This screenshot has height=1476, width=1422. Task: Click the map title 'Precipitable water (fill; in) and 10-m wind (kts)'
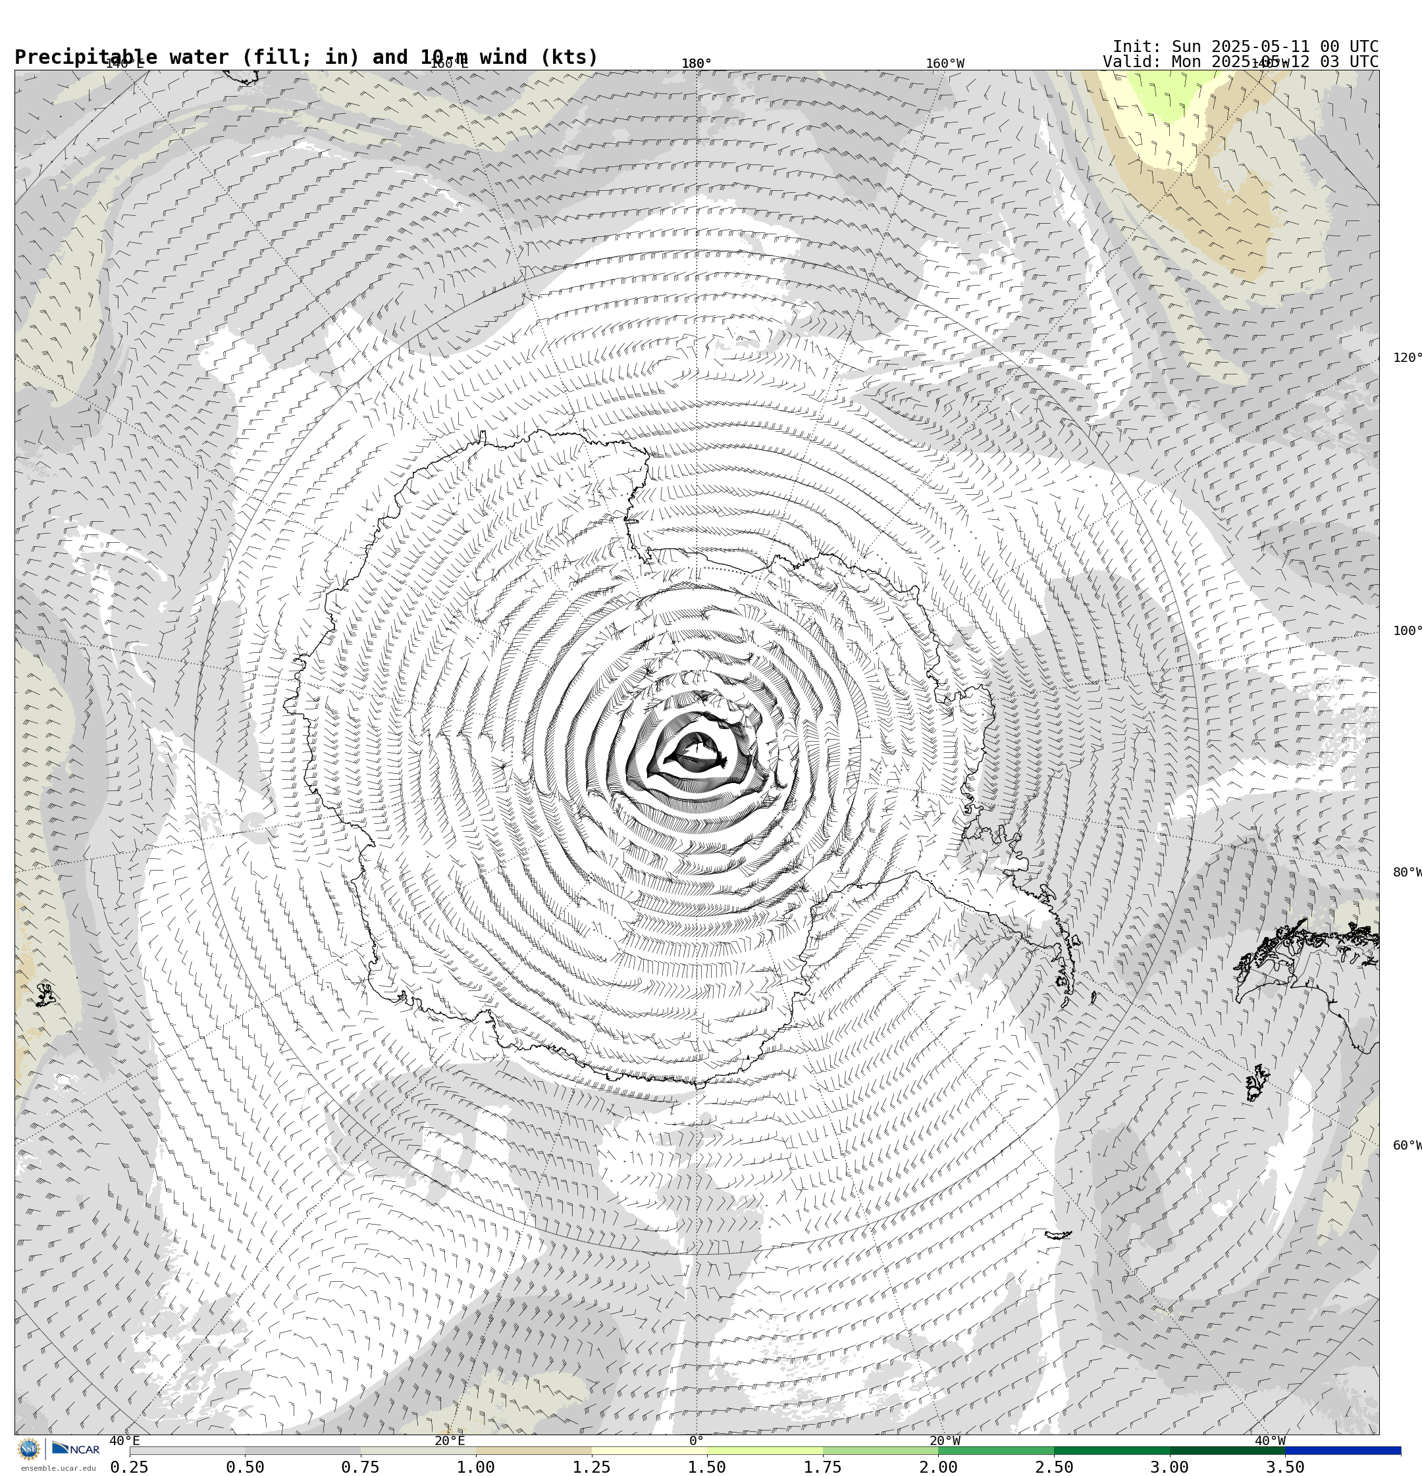pos(306,57)
